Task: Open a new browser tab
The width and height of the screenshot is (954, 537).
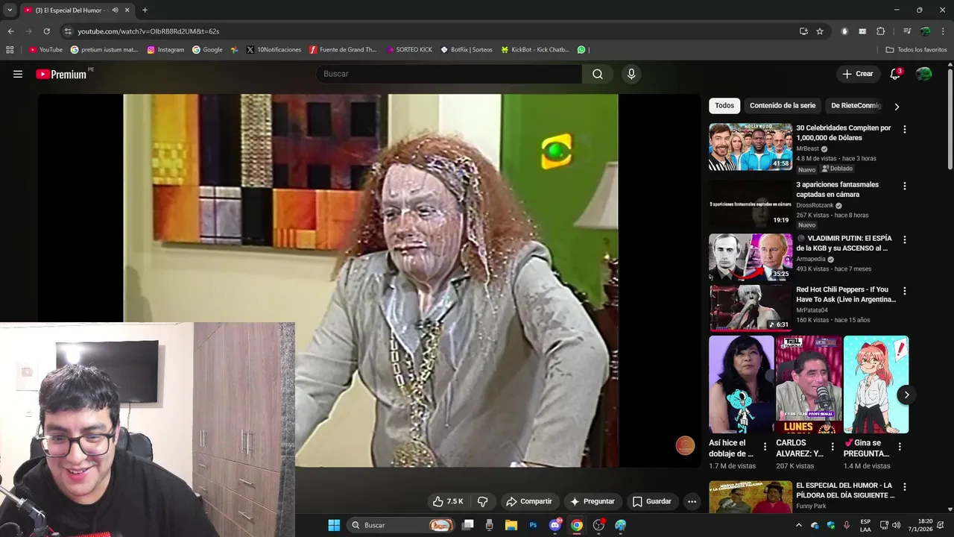Action: [145, 10]
